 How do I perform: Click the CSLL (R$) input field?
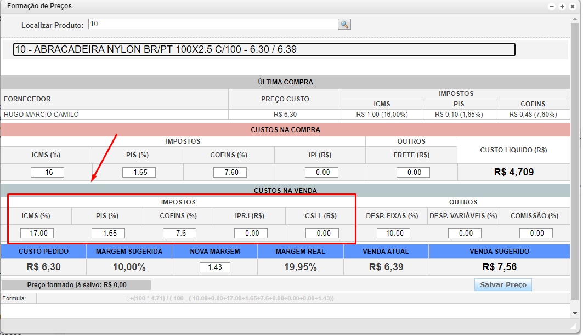pos(322,233)
